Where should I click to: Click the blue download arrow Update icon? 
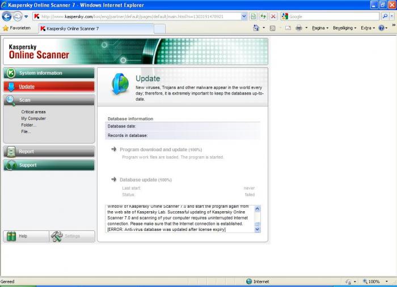[x=11, y=87]
